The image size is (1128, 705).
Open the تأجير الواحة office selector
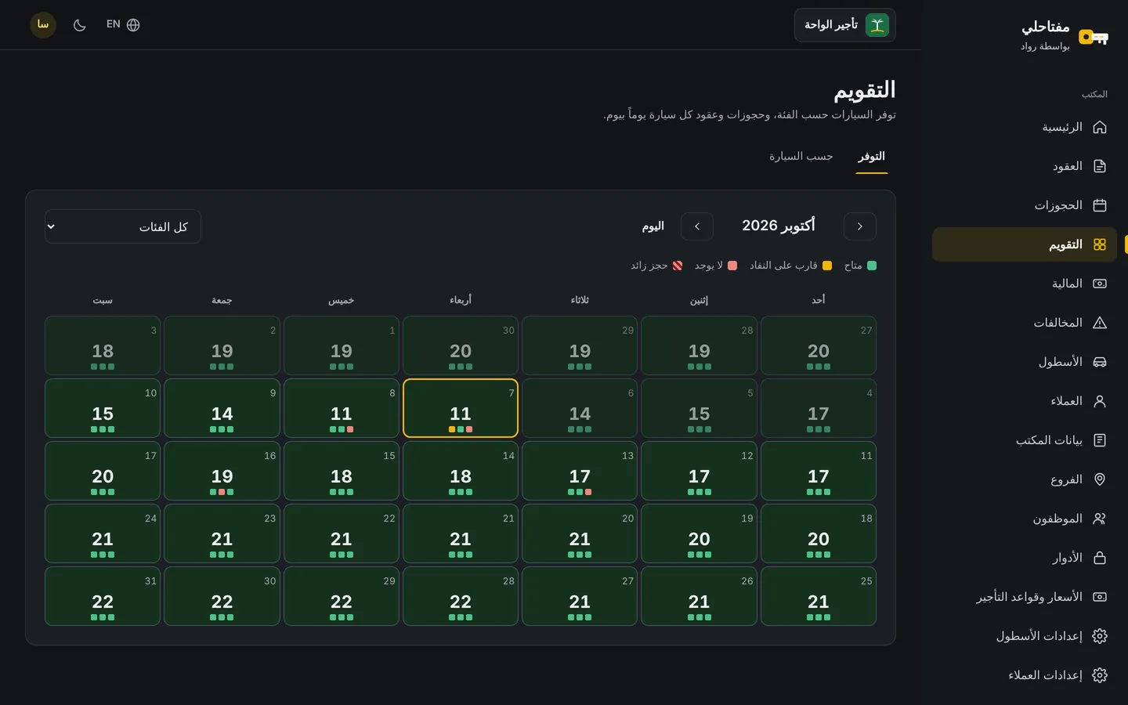(845, 25)
